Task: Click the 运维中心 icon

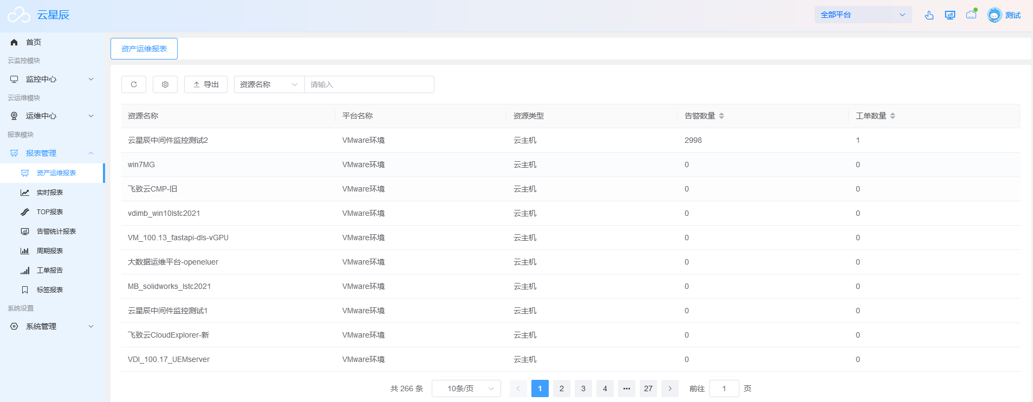Action: click(14, 116)
